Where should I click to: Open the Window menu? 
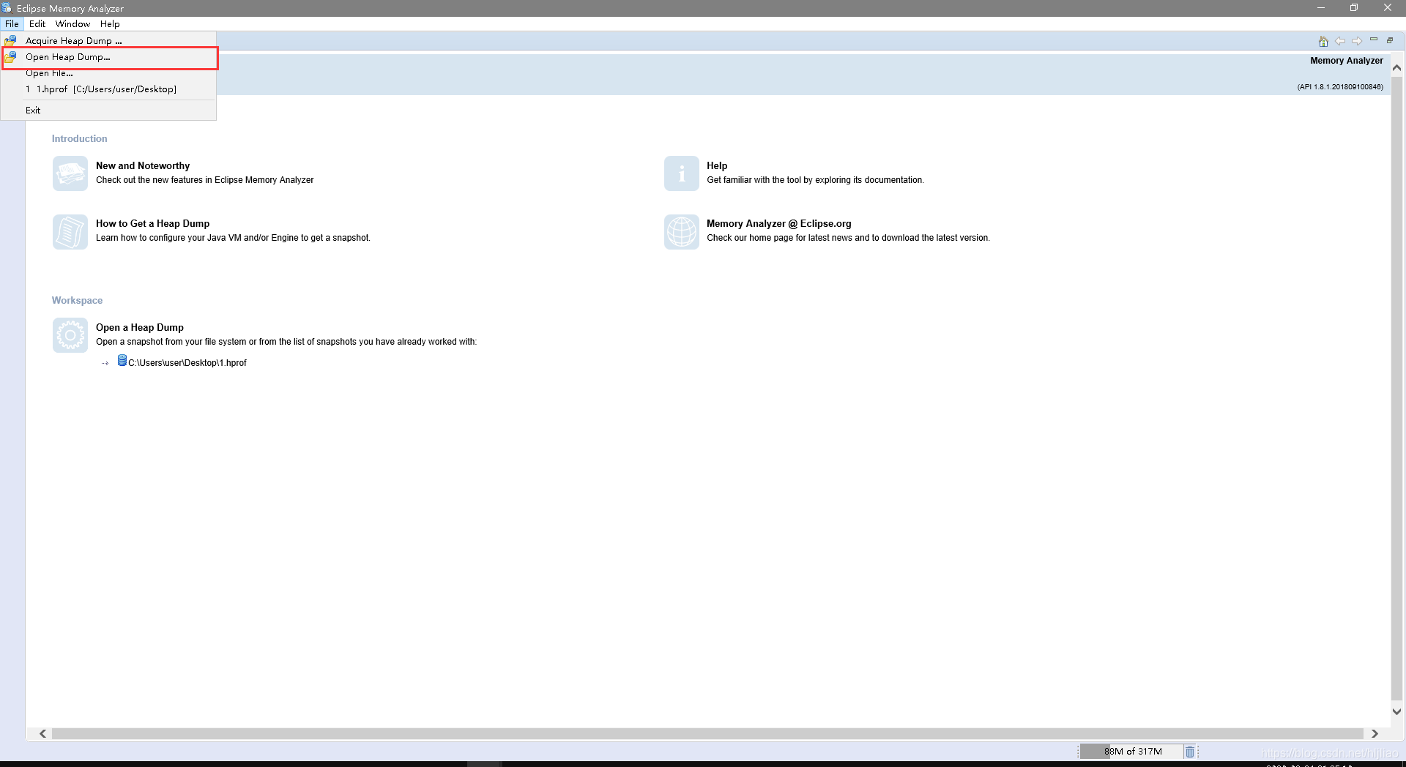pos(72,24)
